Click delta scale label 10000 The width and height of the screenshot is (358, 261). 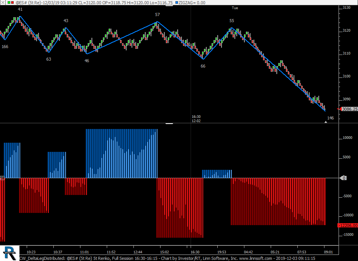click(347, 138)
